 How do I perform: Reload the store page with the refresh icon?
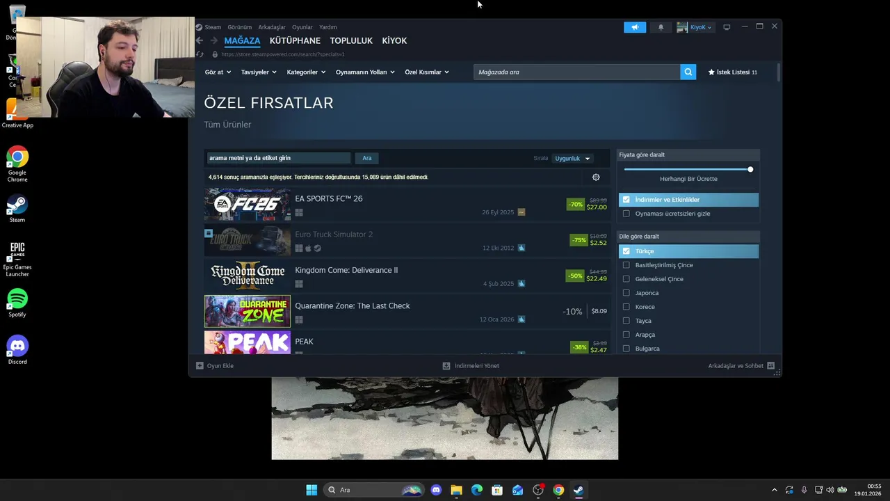200,54
